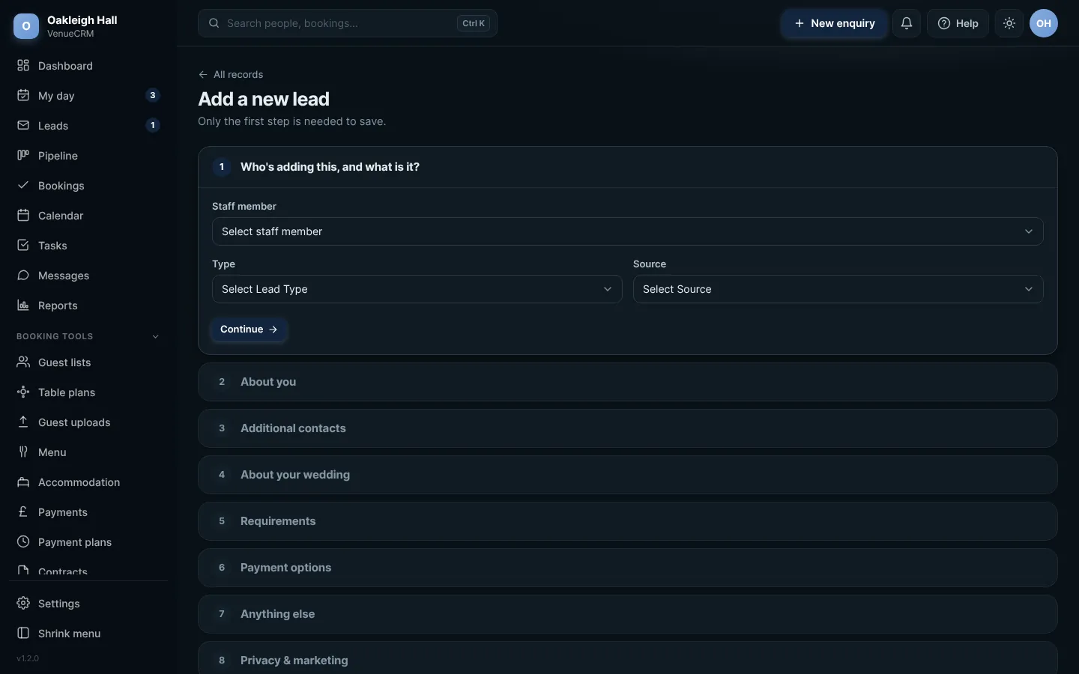Click the Guest lists people icon

click(23, 362)
